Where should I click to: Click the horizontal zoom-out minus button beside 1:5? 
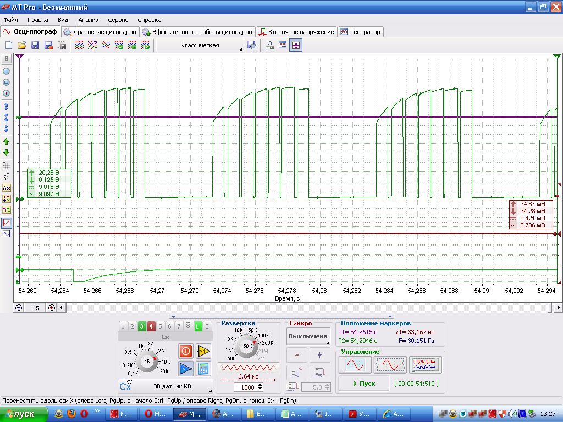pyautogui.click(x=19, y=308)
